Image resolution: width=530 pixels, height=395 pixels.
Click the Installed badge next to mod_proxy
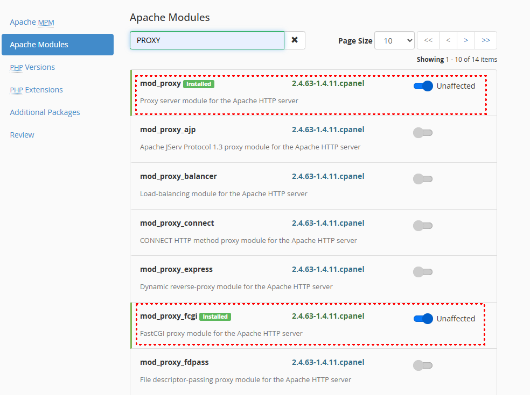pyautogui.click(x=199, y=84)
